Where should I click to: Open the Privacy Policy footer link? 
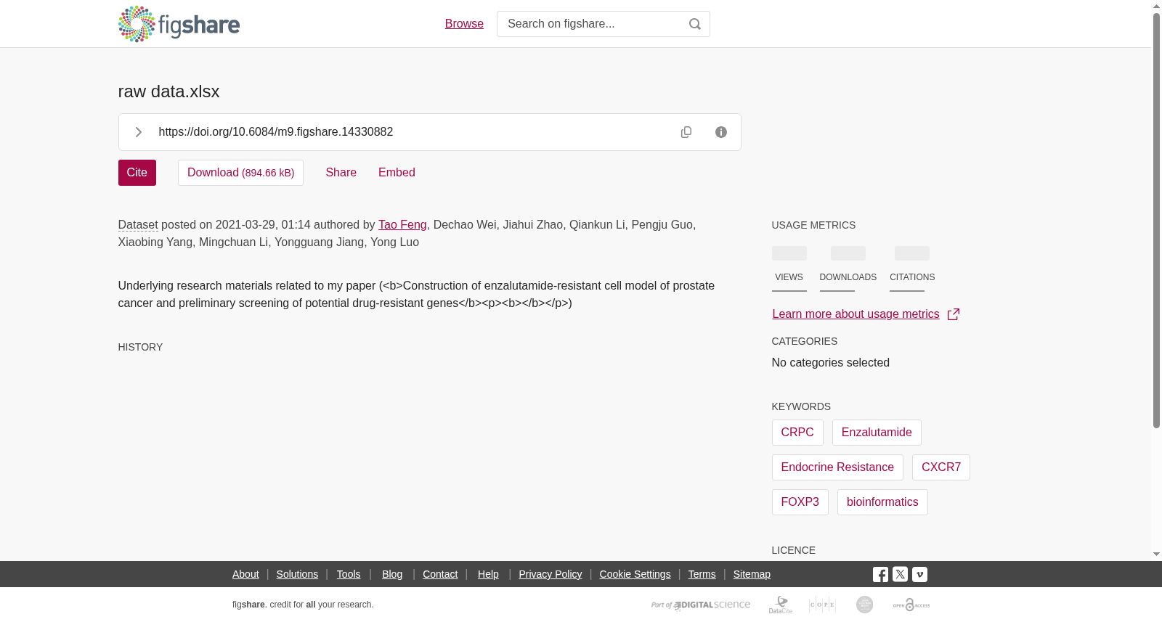point(550,574)
